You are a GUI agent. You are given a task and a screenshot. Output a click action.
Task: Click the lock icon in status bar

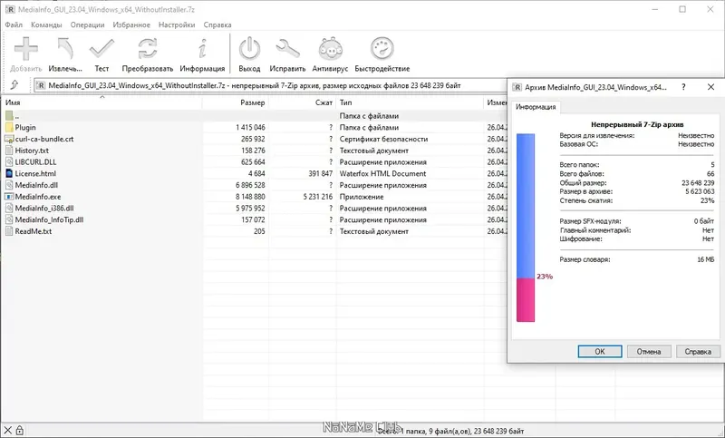pyautogui.click(x=20, y=431)
